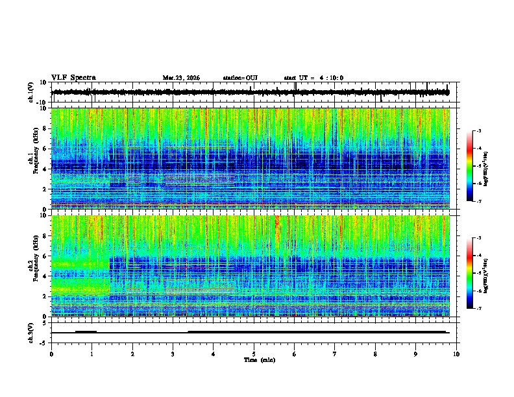
Task: Click the ch.1 voltage waveform panel
Action: pos(255,92)
